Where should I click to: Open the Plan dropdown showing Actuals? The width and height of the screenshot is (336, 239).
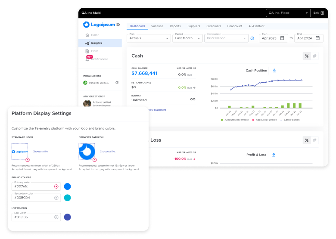(x=149, y=38)
